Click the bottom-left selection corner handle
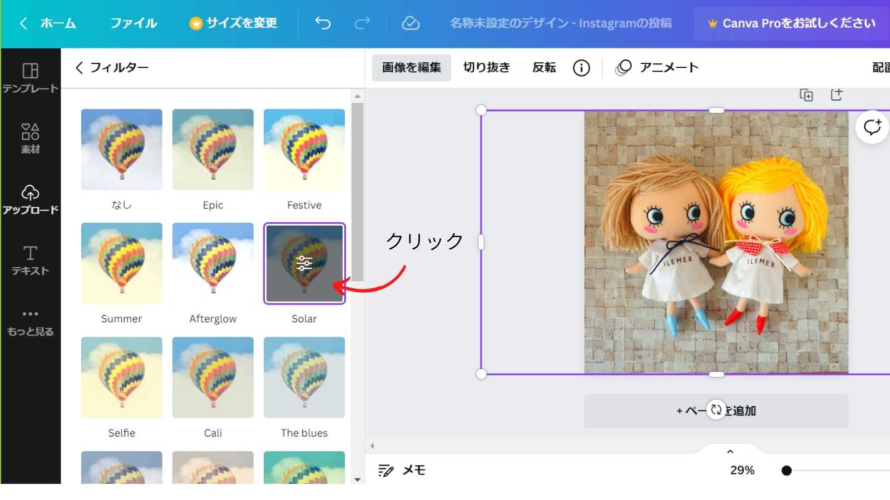 click(x=481, y=374)
